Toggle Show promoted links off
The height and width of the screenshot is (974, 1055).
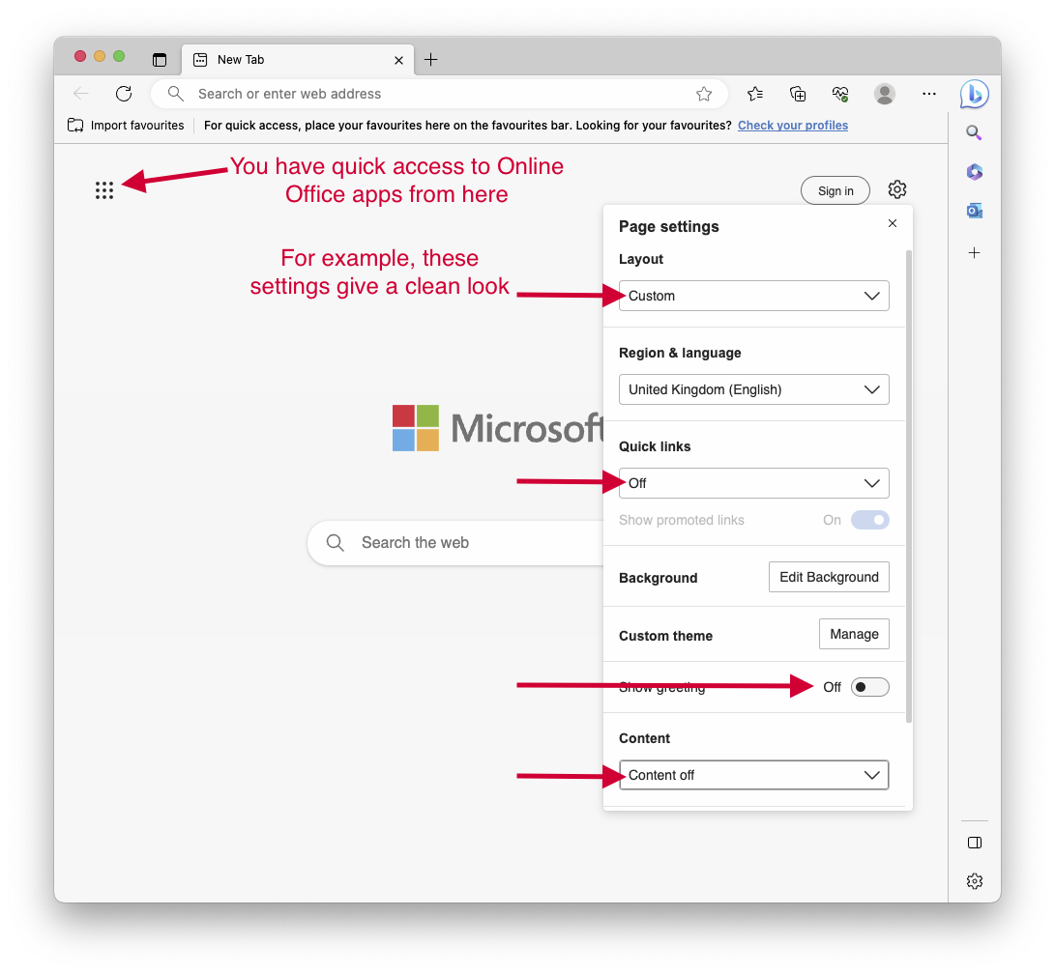click(x=869, y=520)
